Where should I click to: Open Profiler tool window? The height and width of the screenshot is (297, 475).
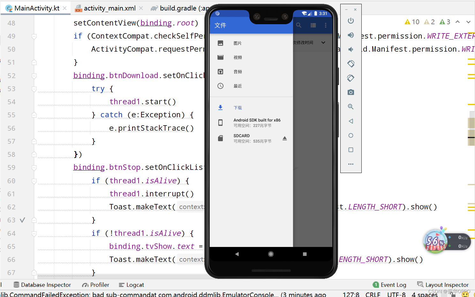tap(96, 285)
